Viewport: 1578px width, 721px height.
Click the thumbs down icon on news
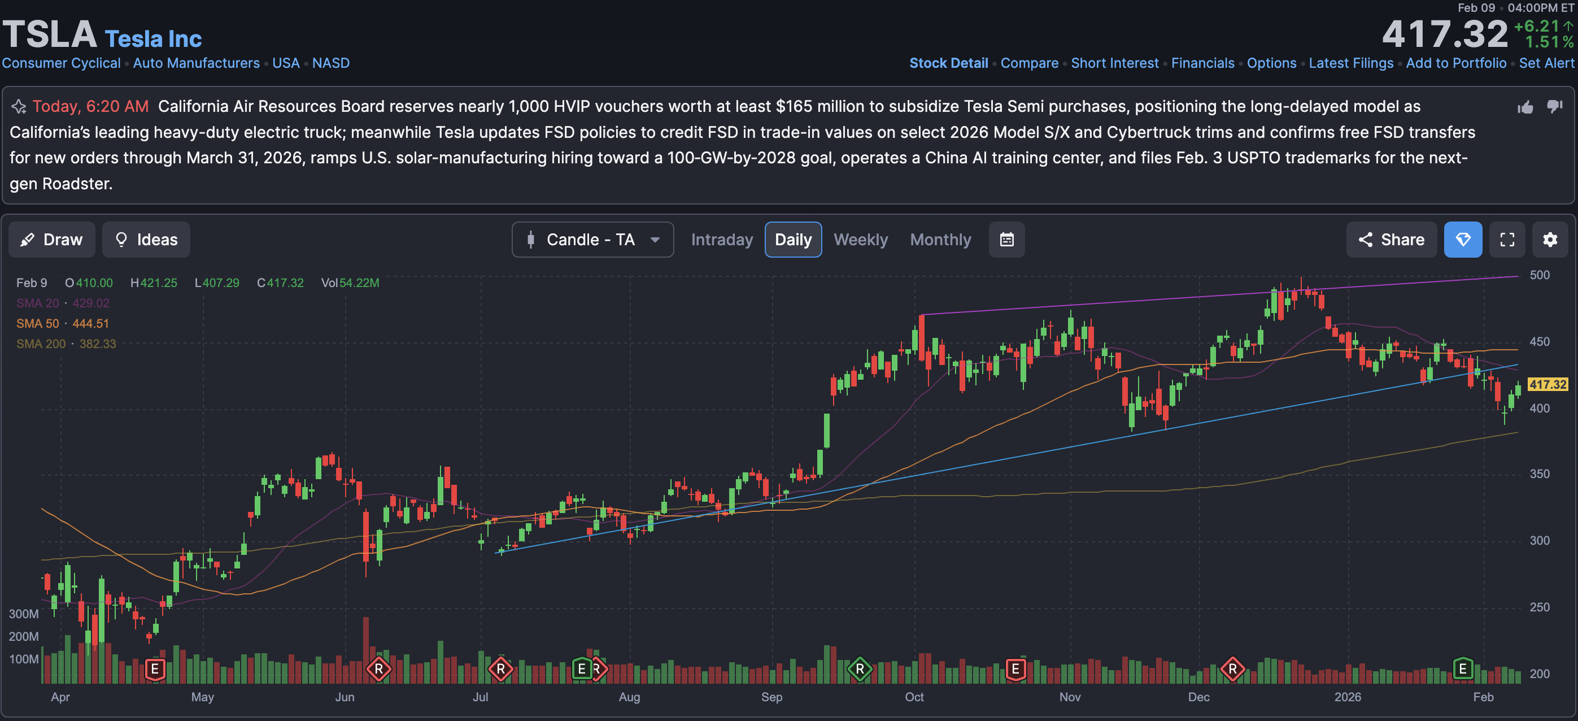[1555, 107]
